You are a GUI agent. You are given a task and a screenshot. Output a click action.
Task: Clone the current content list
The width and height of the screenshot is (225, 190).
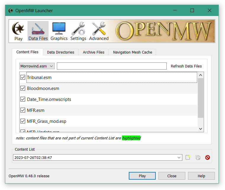[x=198, y=157]
